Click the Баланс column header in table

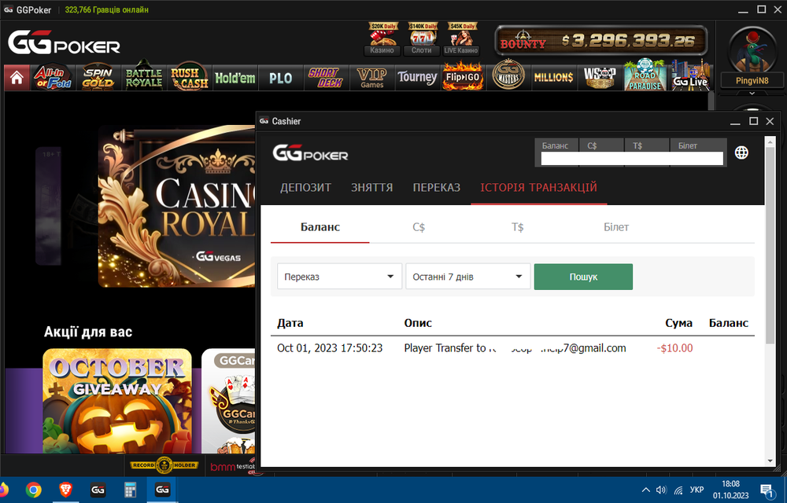pos(729,323)
